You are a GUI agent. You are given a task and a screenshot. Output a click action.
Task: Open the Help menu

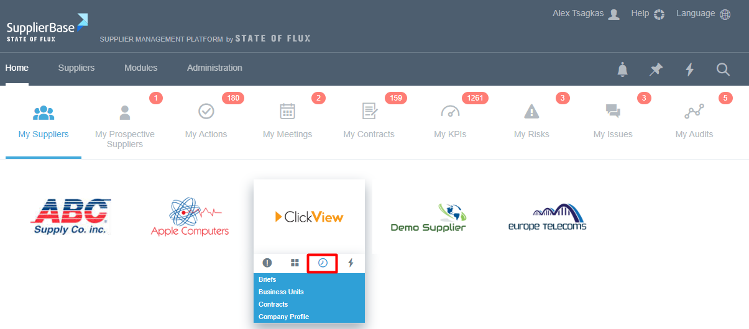pyautogui.click(x=648, y=14)
